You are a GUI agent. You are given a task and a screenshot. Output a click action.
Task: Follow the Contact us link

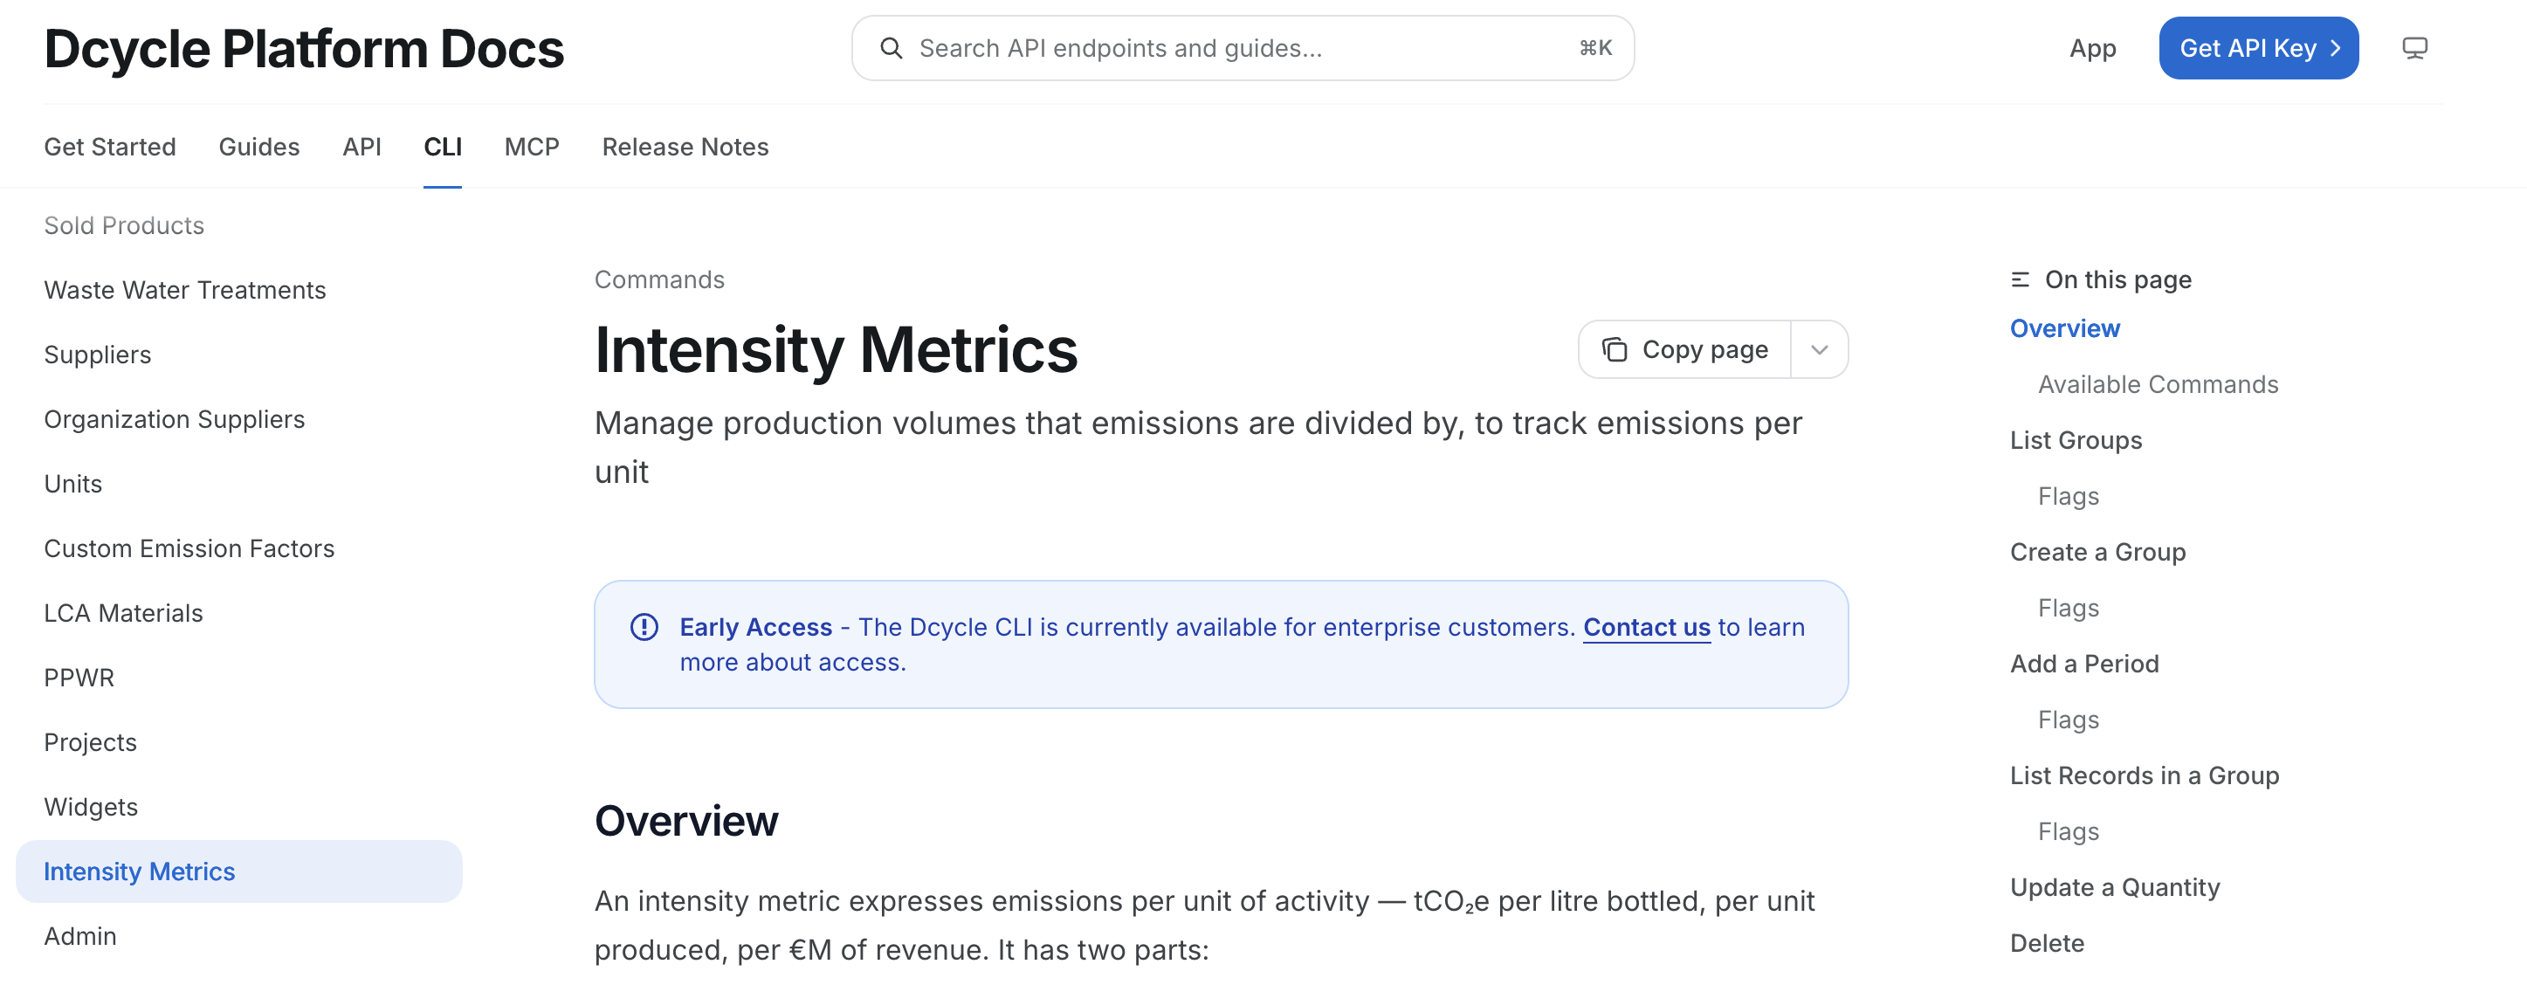[1646, 627]
